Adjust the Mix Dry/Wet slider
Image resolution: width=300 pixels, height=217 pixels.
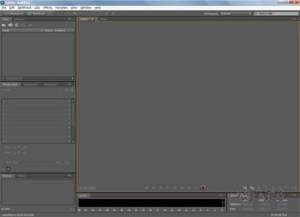37,162
